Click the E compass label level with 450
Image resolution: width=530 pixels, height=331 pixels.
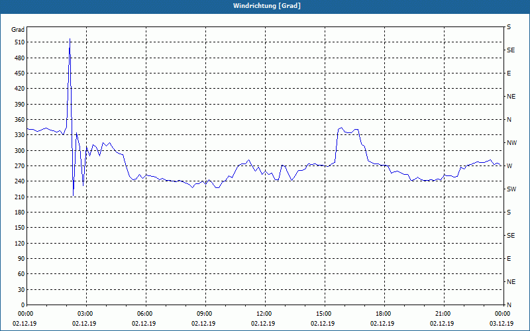509,73
